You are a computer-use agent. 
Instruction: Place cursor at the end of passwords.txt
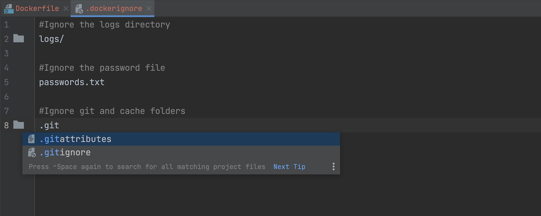pyautogui.click(x=105, y=82)
